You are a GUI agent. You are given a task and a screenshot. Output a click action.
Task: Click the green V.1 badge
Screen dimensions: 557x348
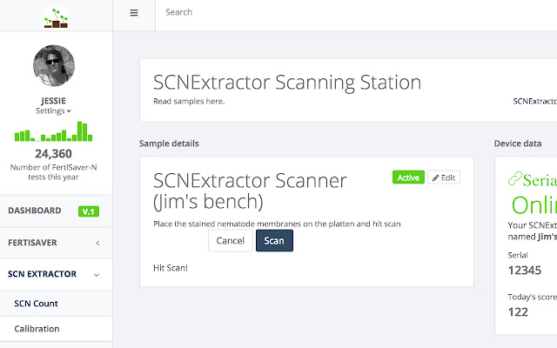(89, 211)
